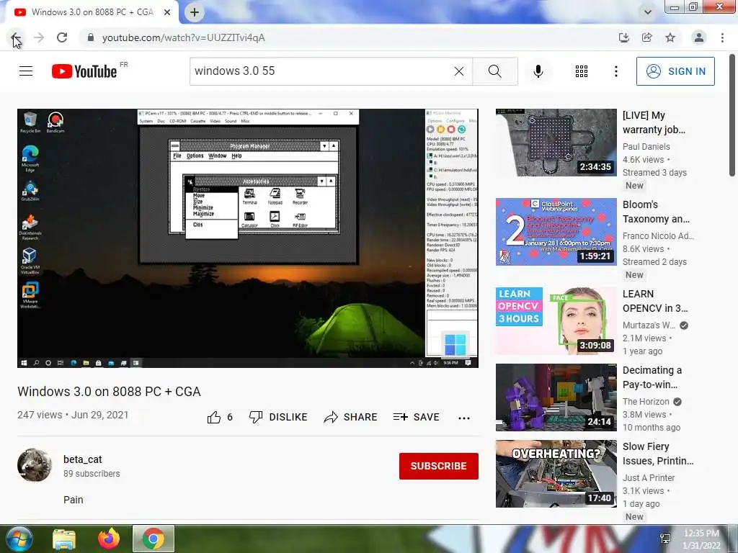Go back to the previous page
Screen dimensions: 738x553
pos(15,37)
